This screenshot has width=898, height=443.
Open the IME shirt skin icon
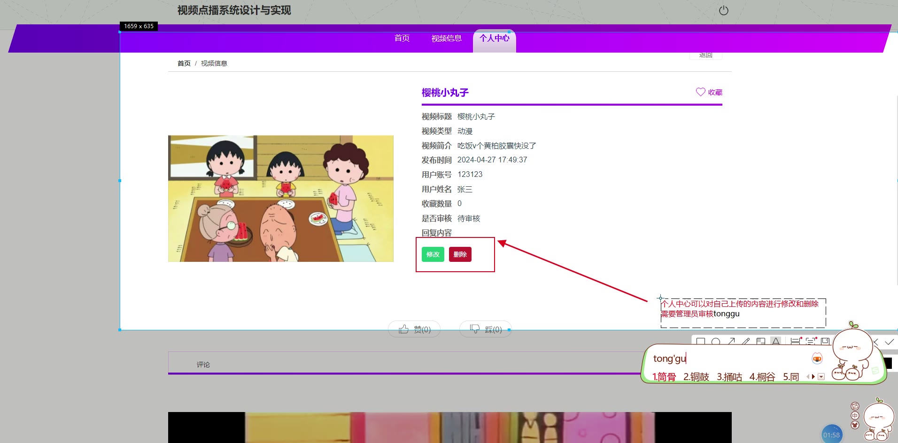point(855,425)
